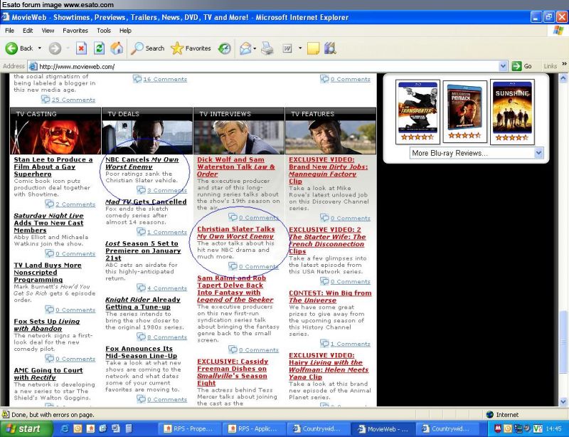
Task: Click the TV Casting section photo
Action: pos(55,137)
